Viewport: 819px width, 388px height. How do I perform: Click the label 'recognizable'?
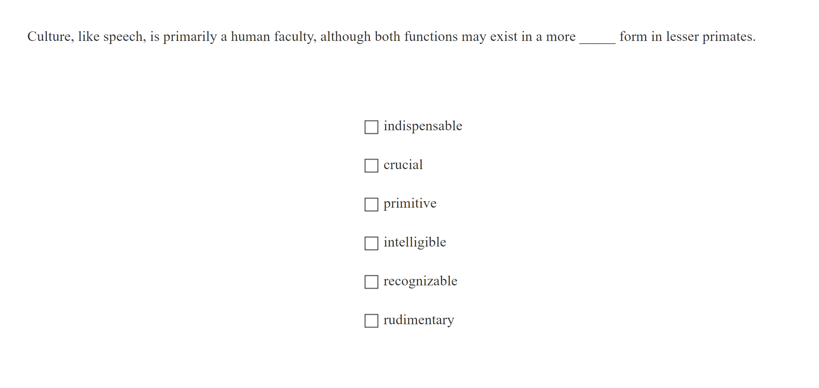tap(420, 281)
